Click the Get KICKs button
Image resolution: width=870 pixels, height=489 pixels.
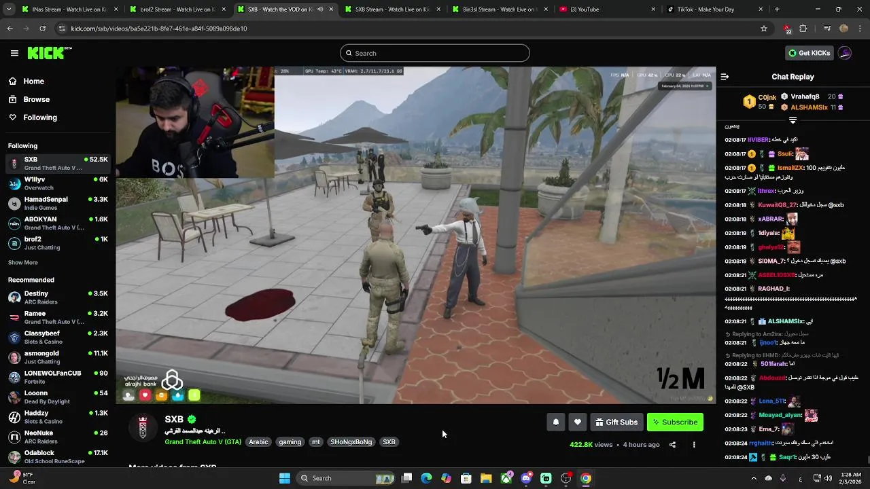pos(809,53)
